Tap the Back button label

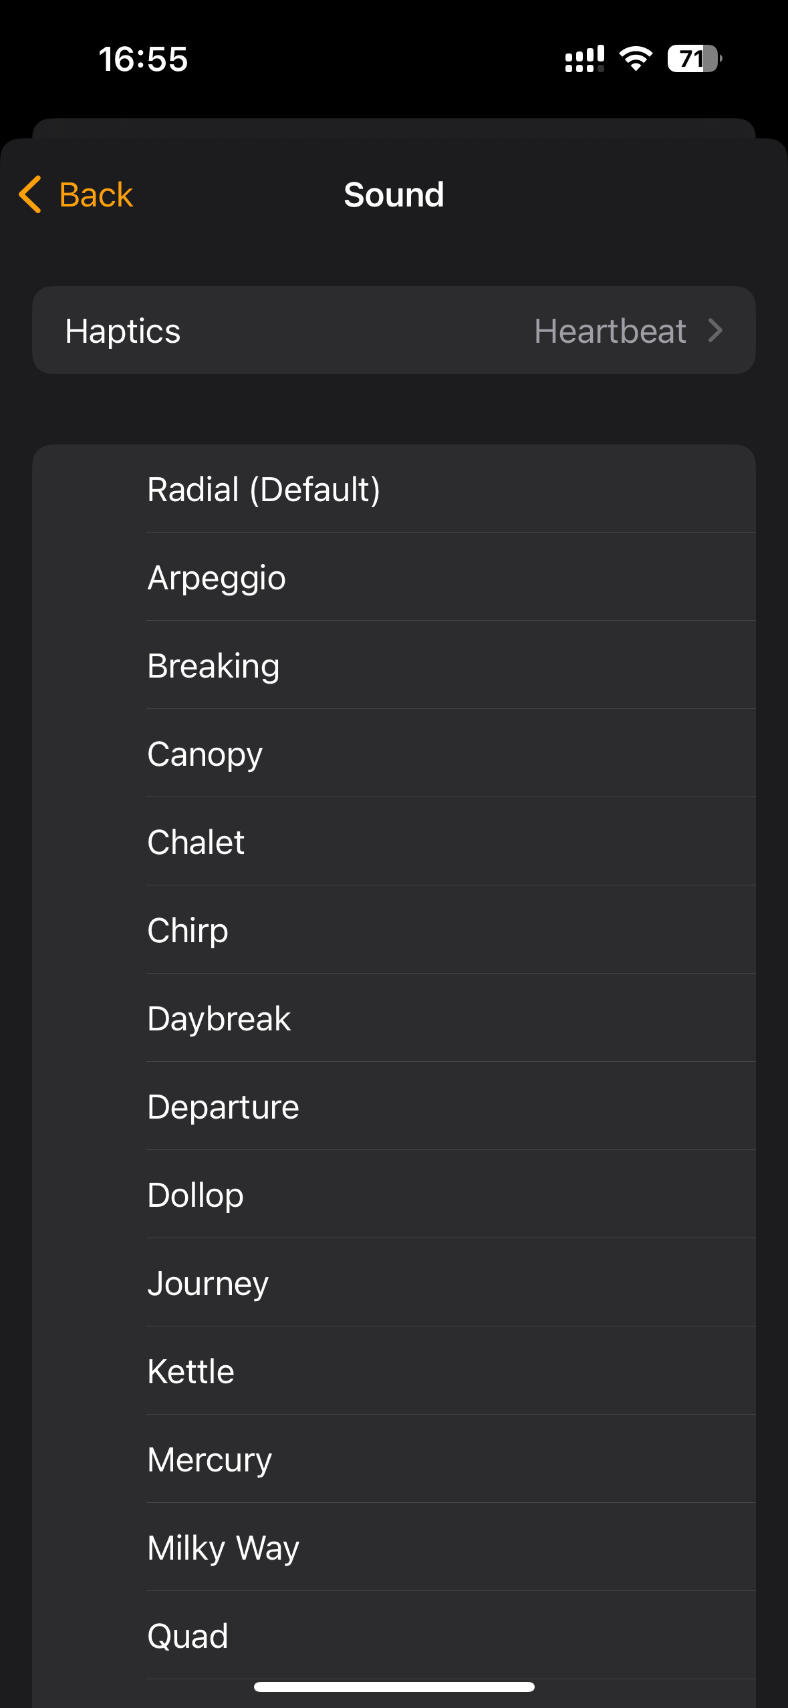pos(96,194)
